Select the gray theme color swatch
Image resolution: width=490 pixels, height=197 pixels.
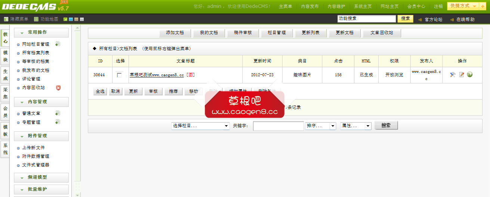pyautogui.click(x=82, y=19)
